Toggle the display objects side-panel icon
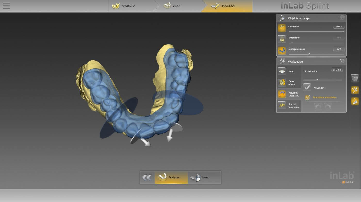The image size is (361, 202). (x=355, y=101)
